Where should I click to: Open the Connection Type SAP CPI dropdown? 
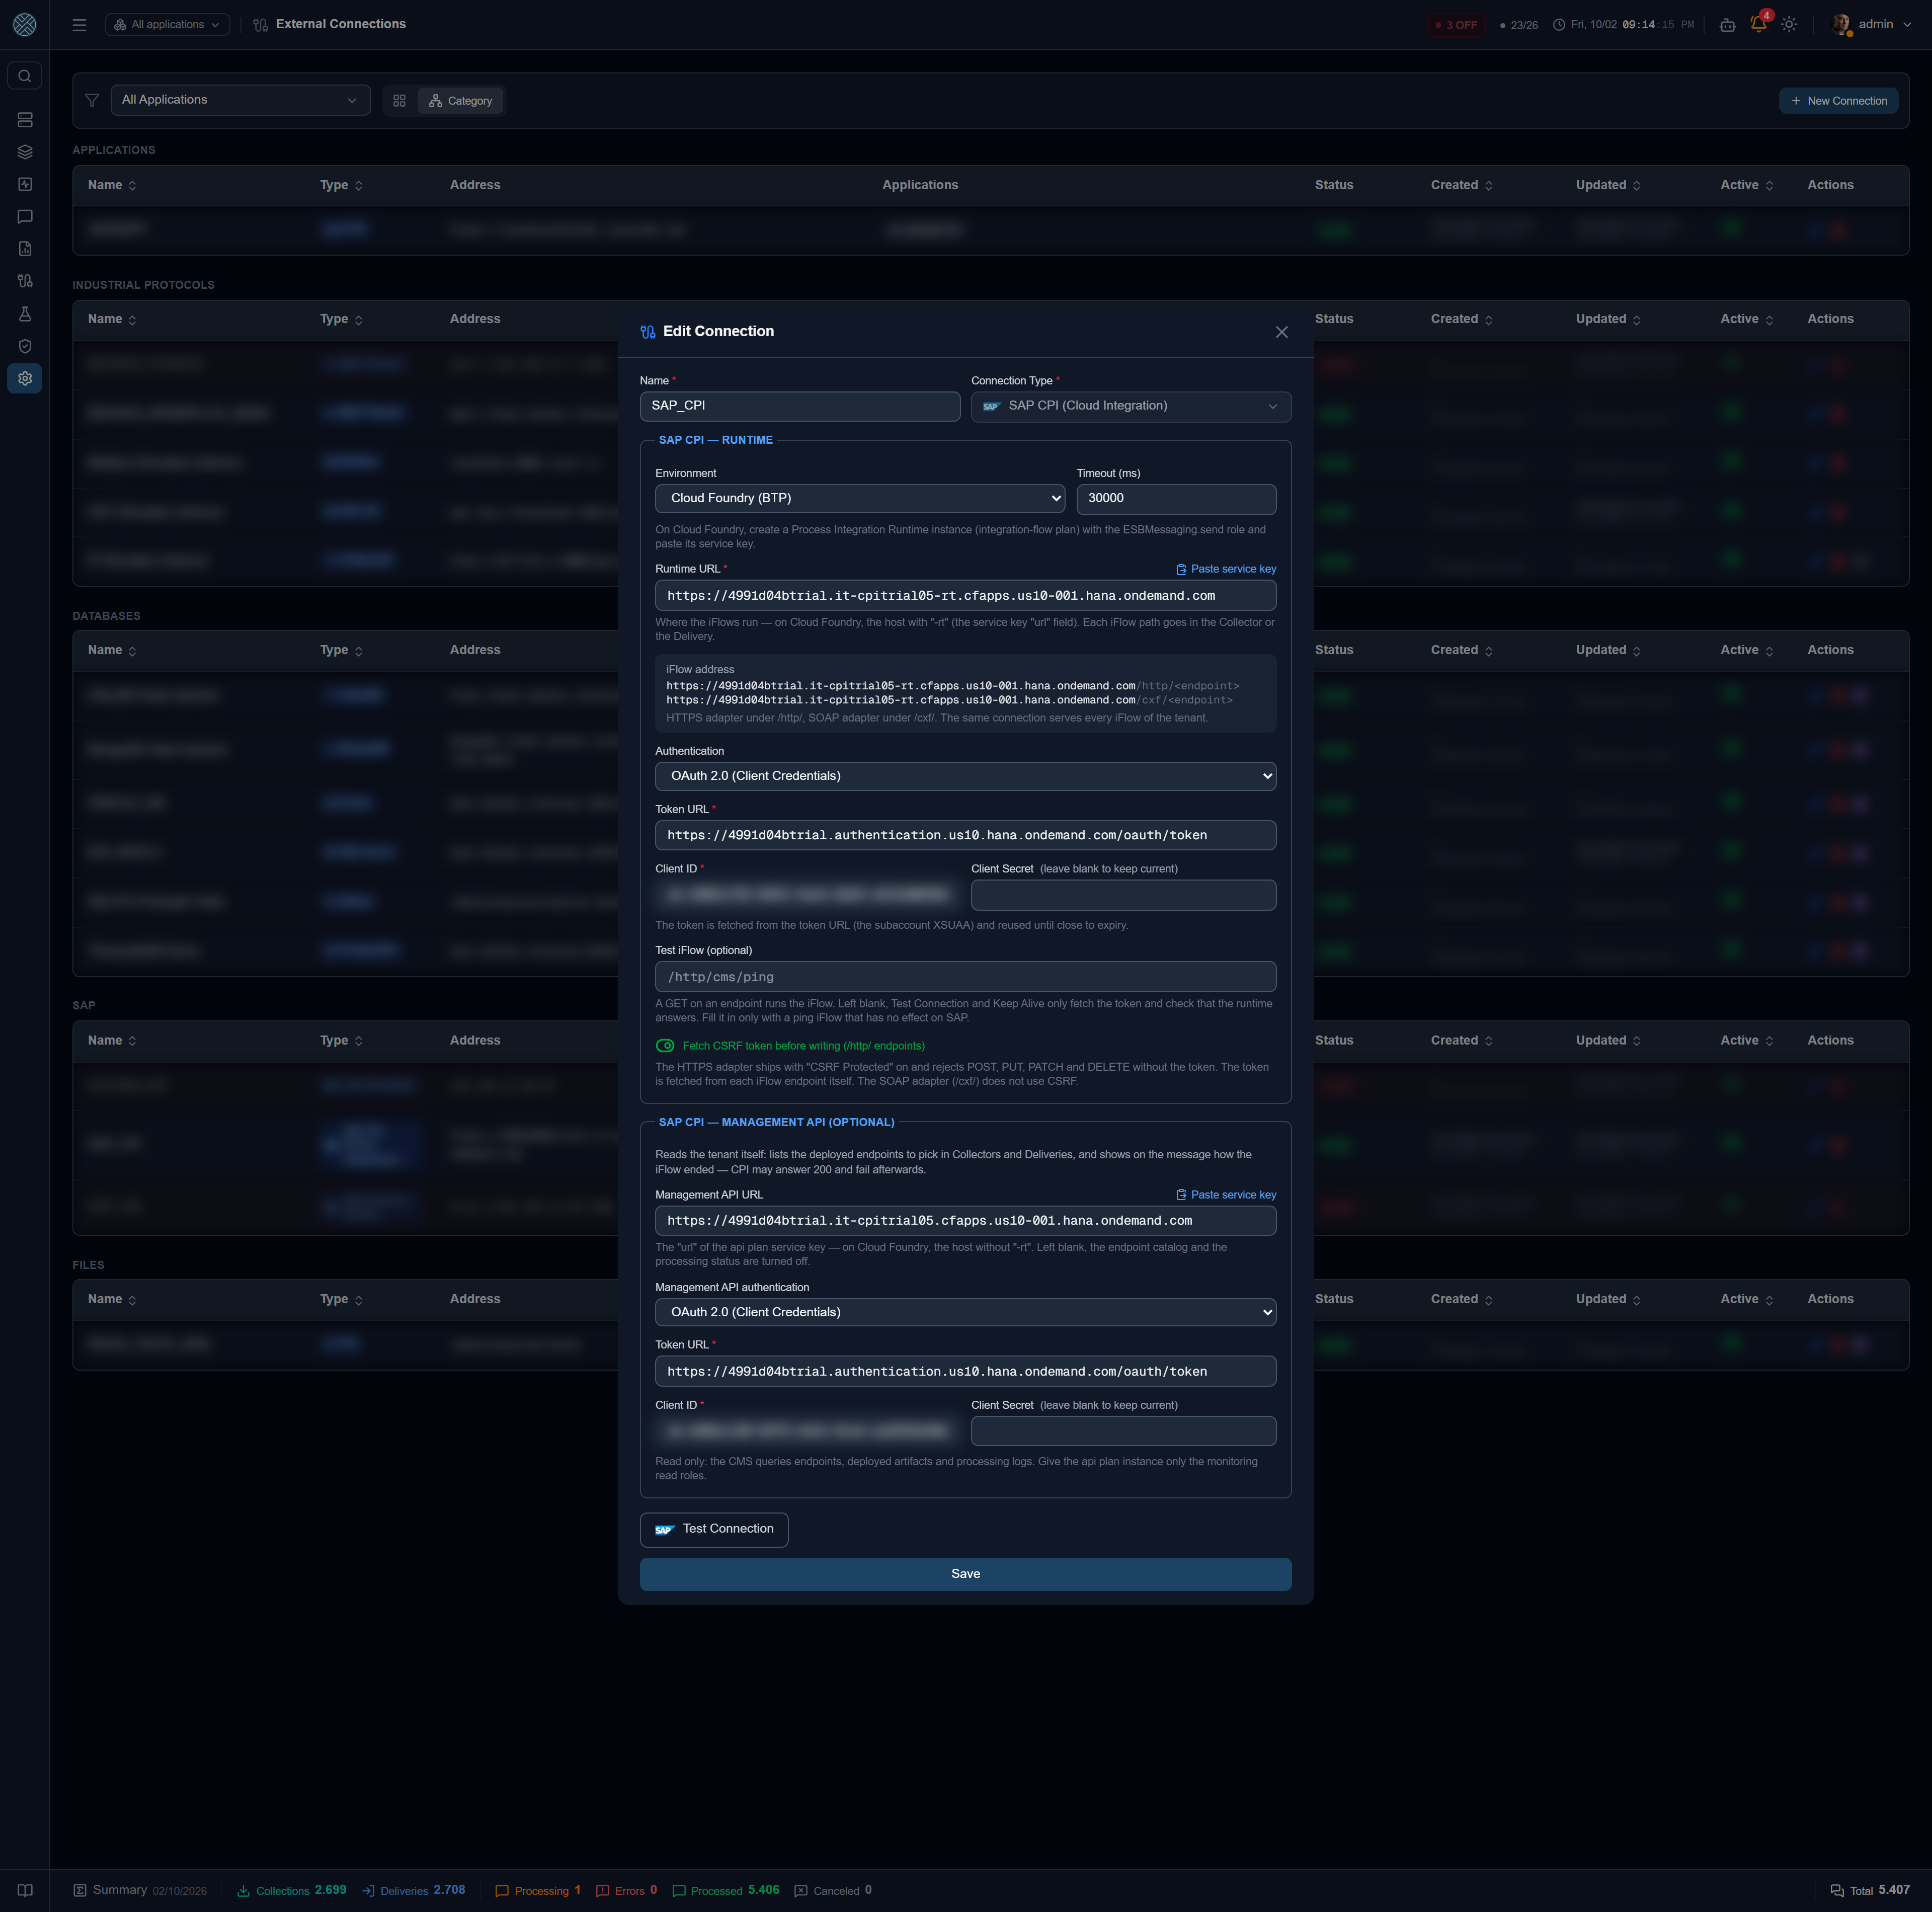[1131, 406]
